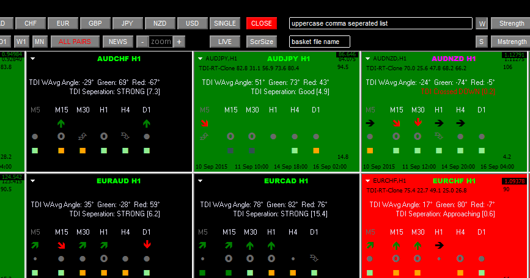The width and height of the screenshot is (530, 278).
Task: Decrease zoom with minus button
Action: point(142,42)
